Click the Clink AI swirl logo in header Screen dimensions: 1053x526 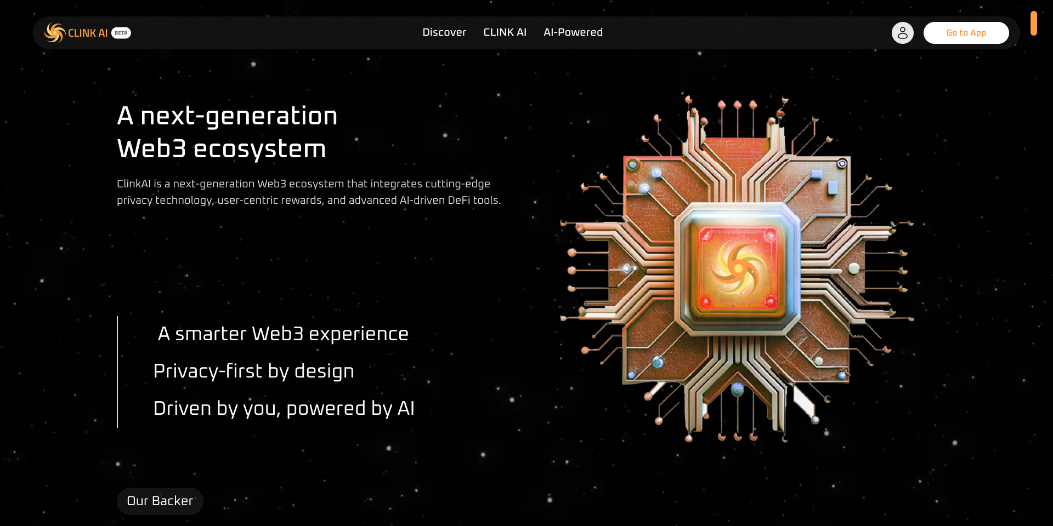54,33
